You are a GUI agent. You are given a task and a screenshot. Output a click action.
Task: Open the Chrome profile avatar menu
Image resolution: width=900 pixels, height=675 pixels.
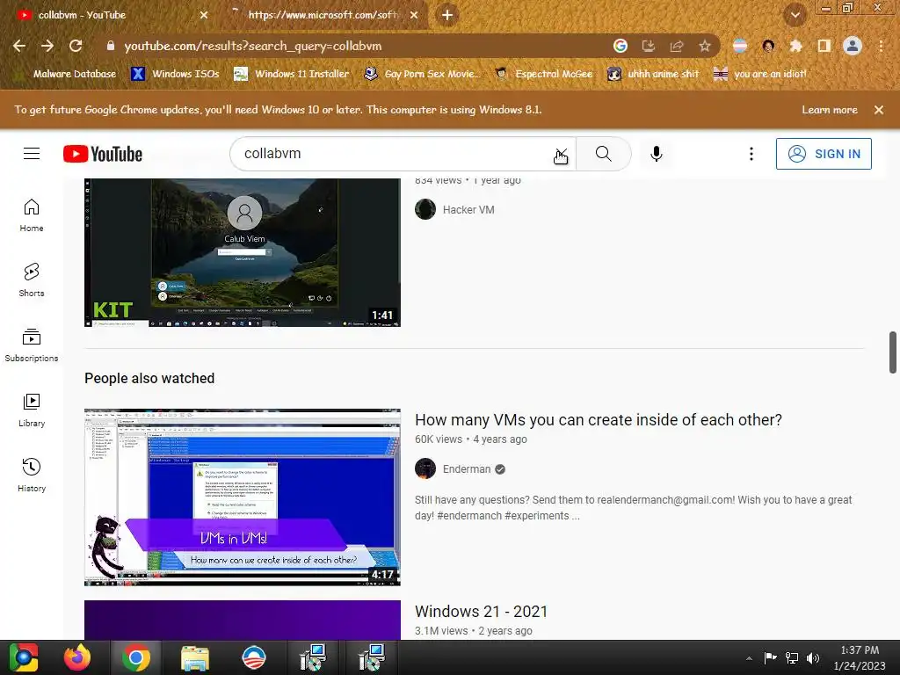coord(853,46)
